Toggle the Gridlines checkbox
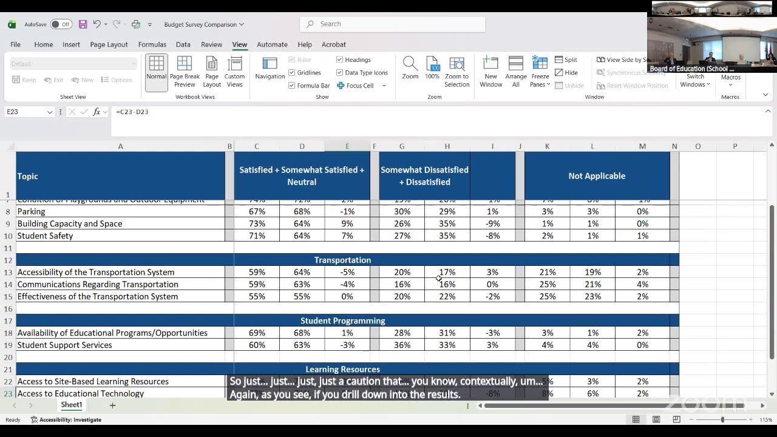 pos(292,73)
